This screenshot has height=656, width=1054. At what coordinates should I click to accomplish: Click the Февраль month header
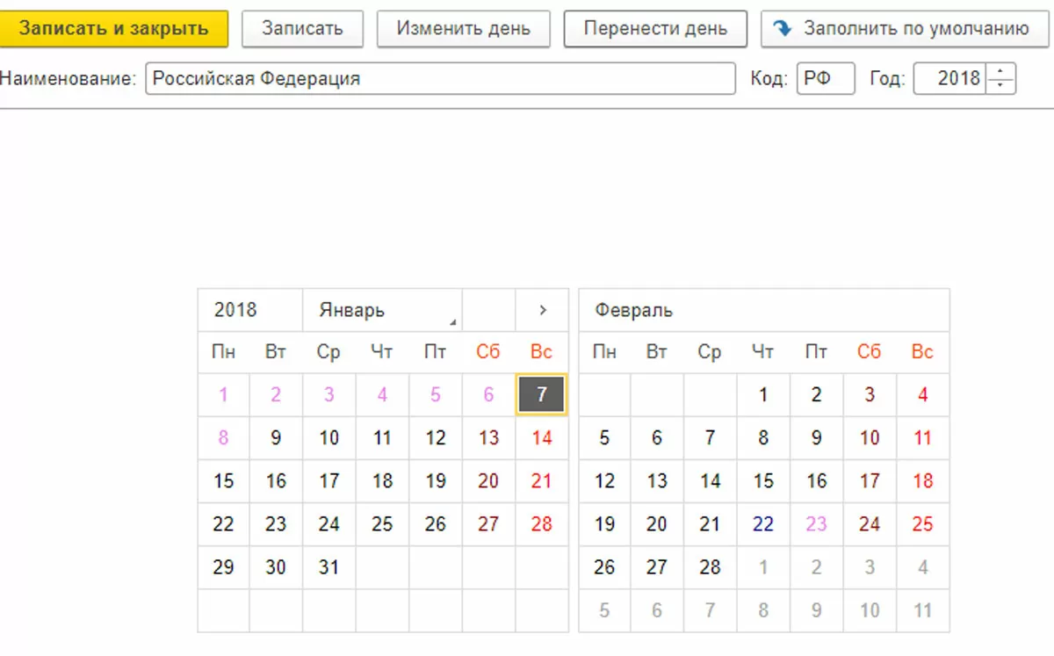click(x=633, y=310)
